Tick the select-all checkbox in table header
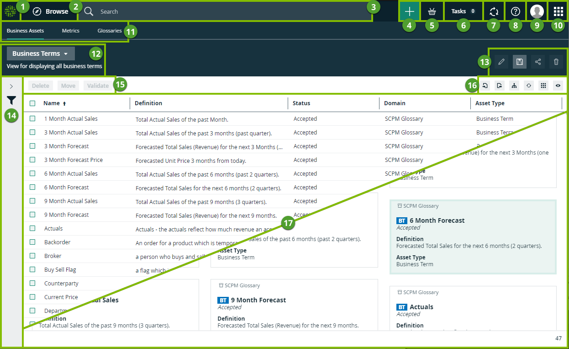 tap(32, 103)
